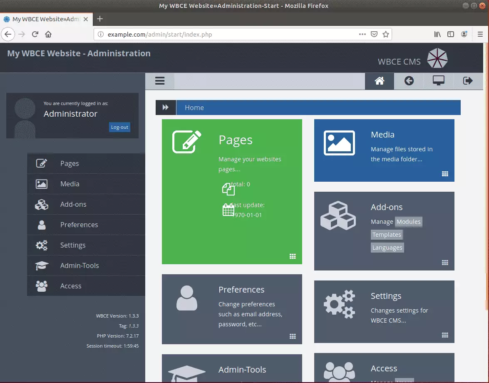Click 'PHP Version: 7.2.17' text
Viewport: 489px width, 383px height.
click(118, 336)
